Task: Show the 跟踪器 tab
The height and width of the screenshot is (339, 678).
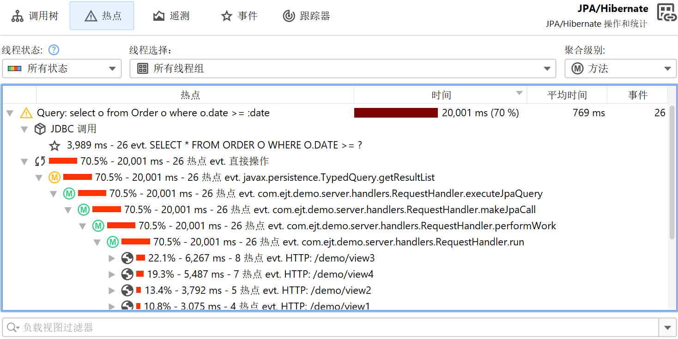Action: [307, 16]
